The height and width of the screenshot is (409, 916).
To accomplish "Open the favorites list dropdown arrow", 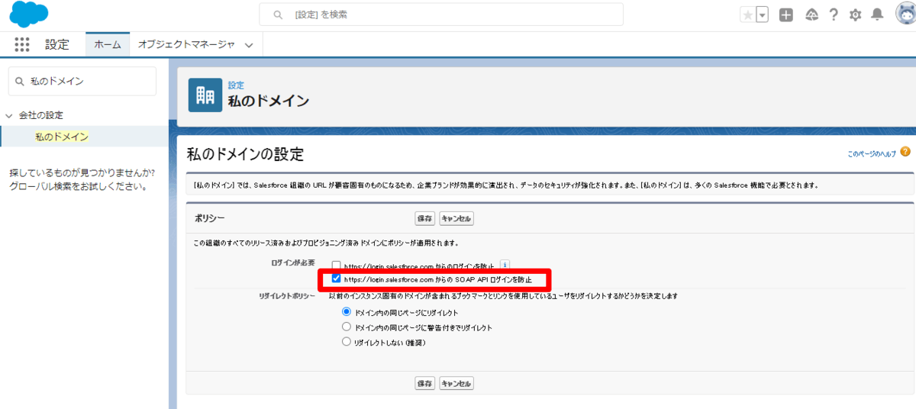I will (x=762, y=14).
